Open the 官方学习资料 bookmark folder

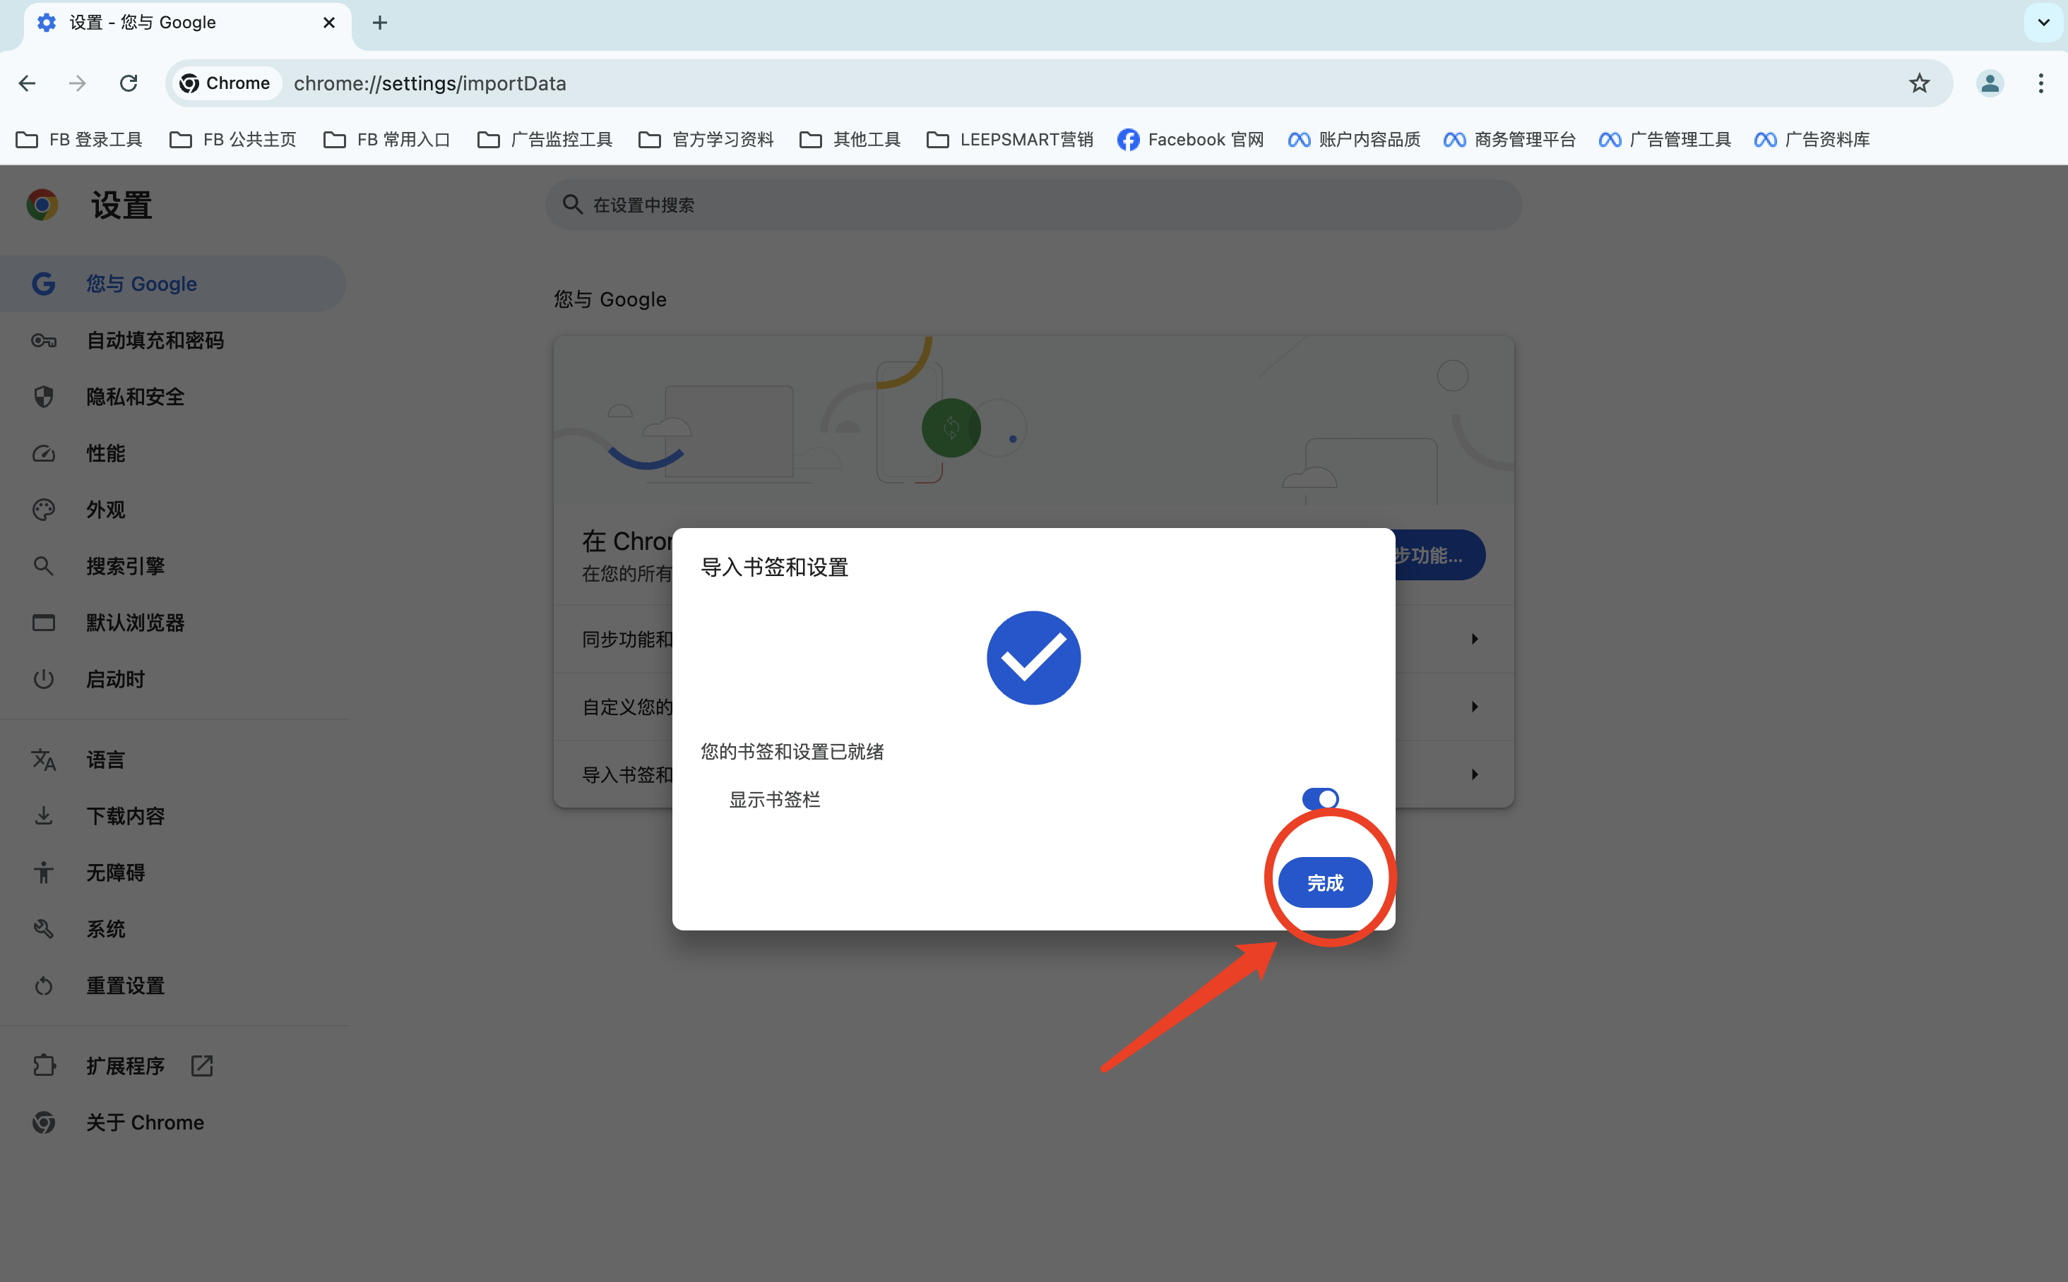pyautogui.click(x=706, y=139)
